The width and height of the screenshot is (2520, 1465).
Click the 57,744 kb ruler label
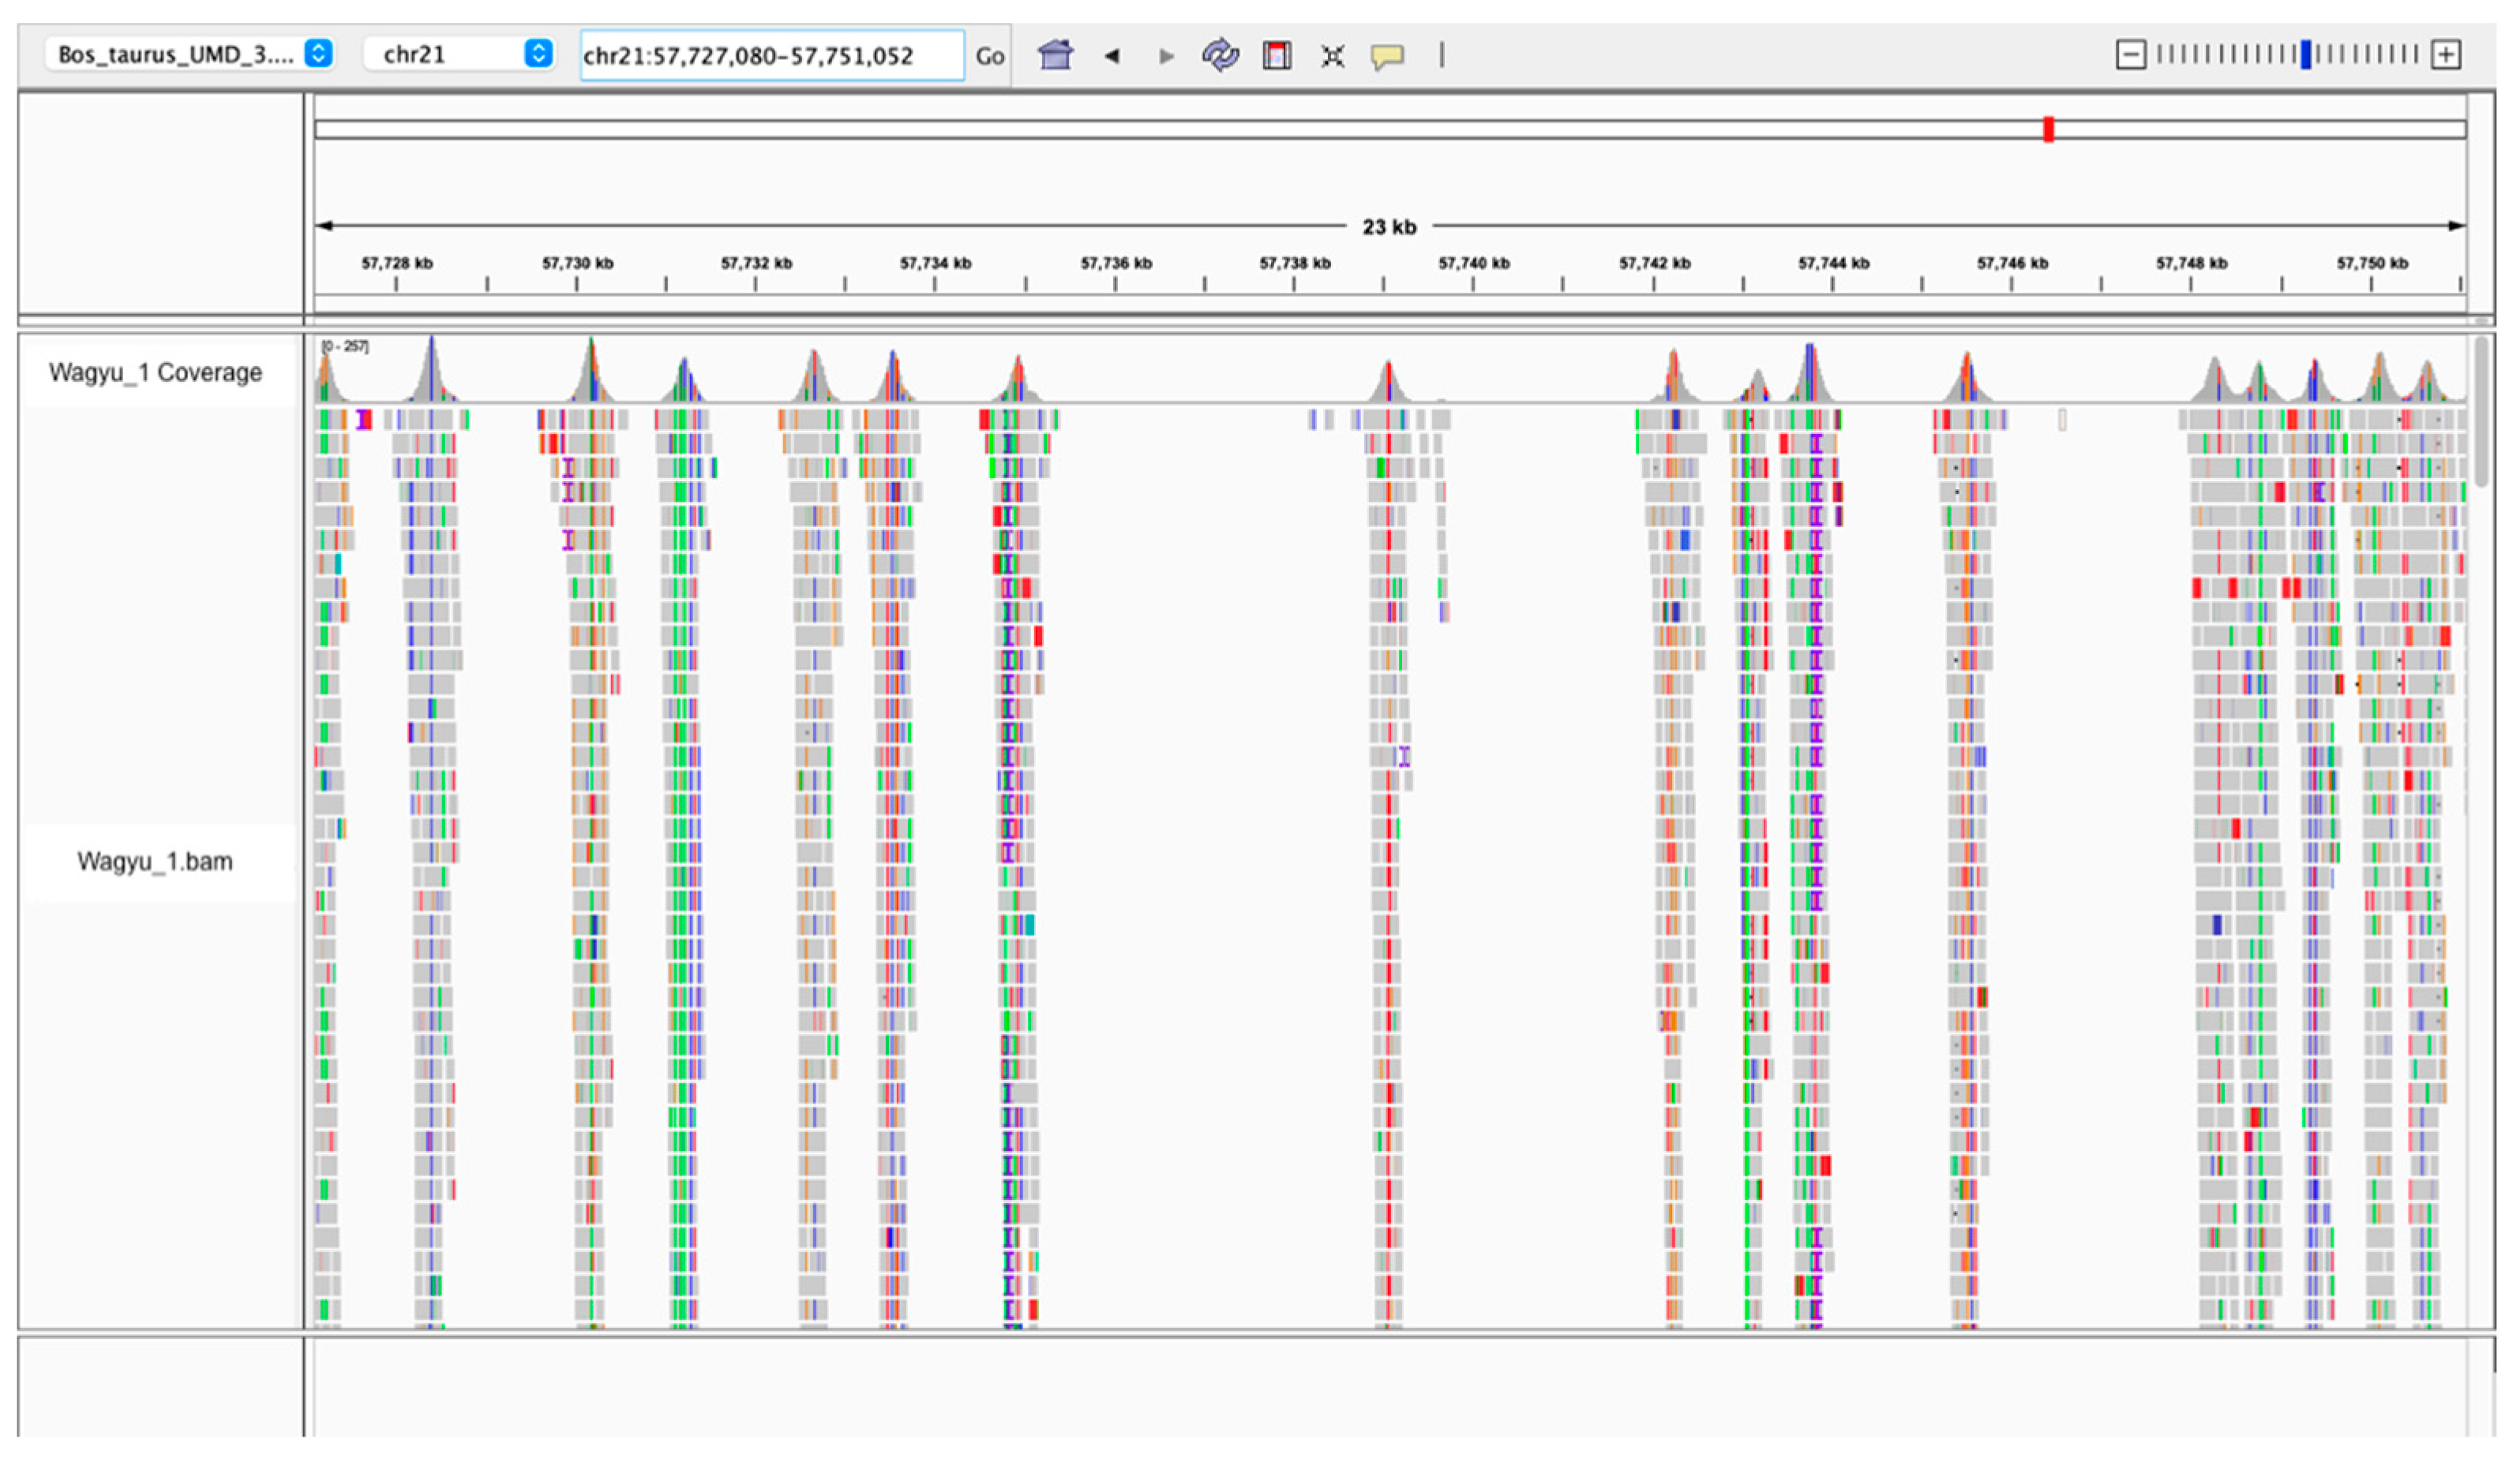1833,263
